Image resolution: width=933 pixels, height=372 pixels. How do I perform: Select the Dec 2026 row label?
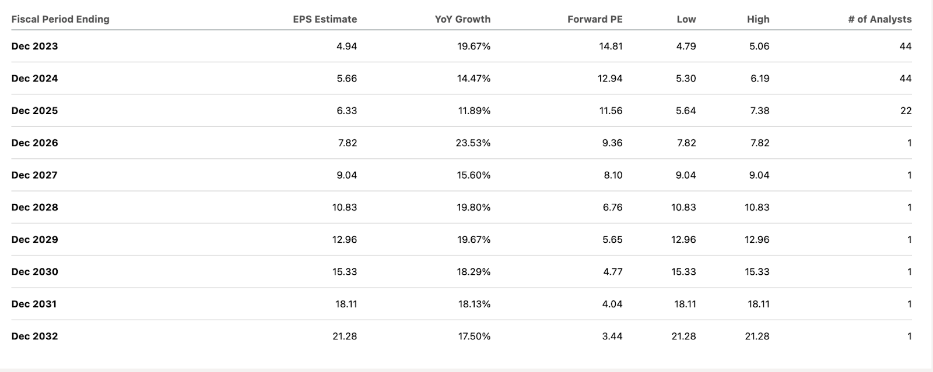coord(34,143)
